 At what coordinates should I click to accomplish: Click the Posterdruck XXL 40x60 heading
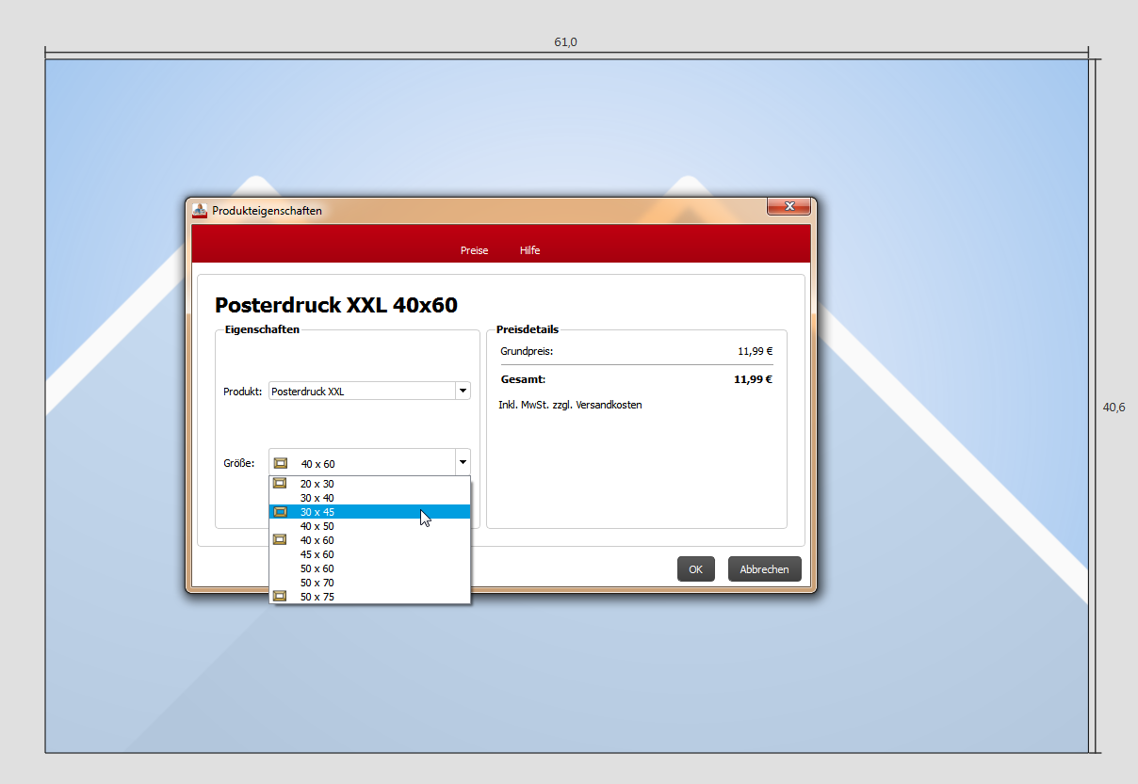(336, 305)
